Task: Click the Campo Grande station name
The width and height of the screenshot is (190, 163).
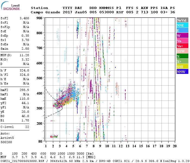Action: click(45, 12)
